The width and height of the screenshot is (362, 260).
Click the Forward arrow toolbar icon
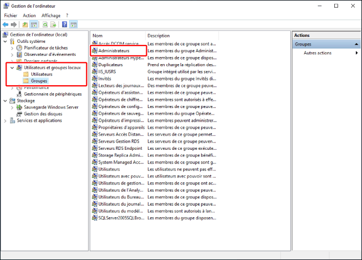point(13,24)
